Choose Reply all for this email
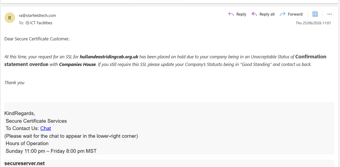This screenshot has height=167, width=340. point(263,14)
